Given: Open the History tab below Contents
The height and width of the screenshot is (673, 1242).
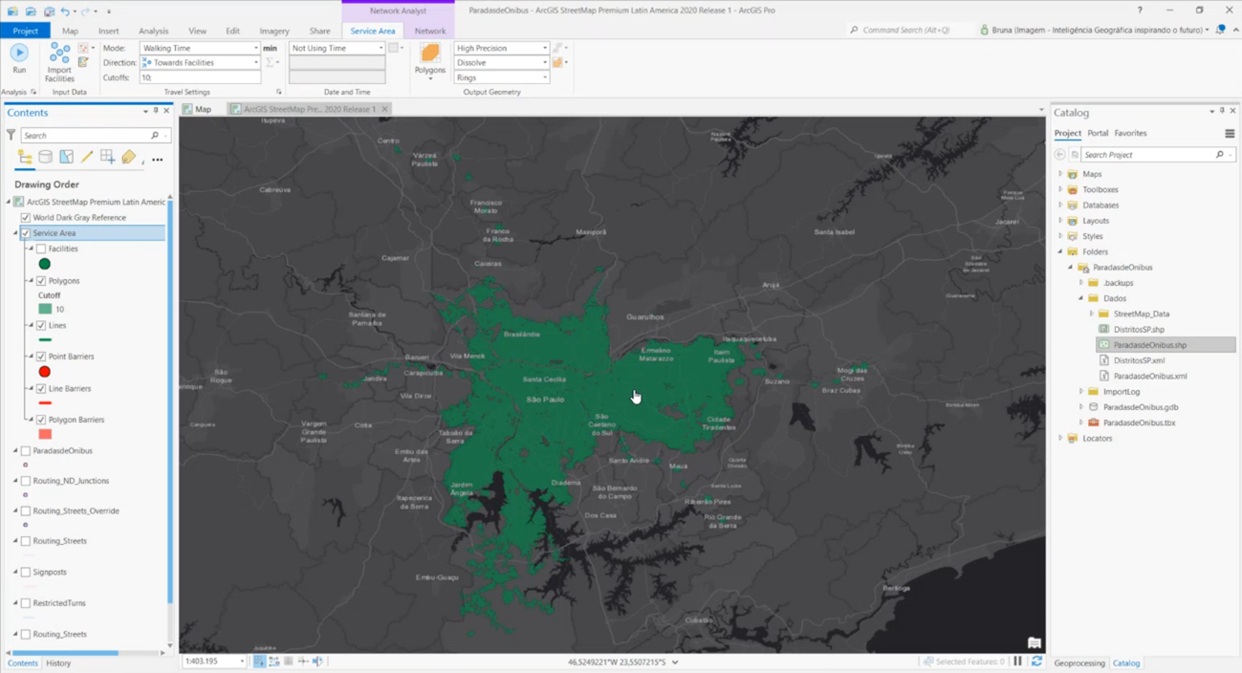Looking at the screenshot, I should point(58,663).
